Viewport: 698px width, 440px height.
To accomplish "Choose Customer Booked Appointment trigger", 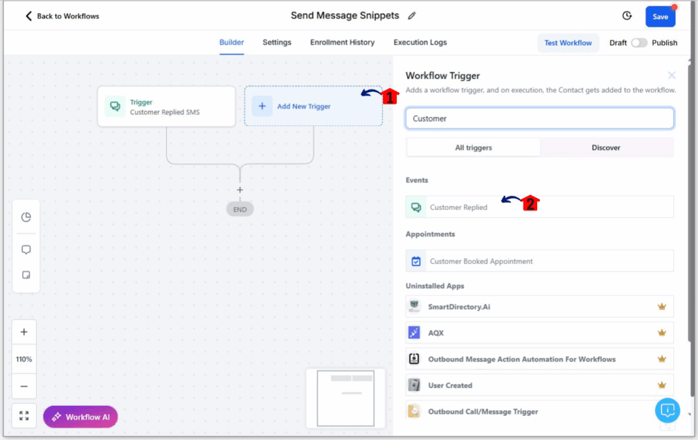I will 540,261.
